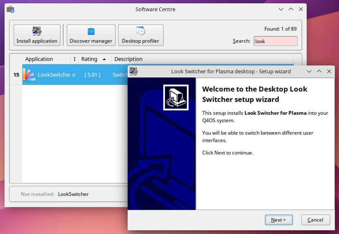Click the Software Centre title bar briefcase icon
The image size is (339, 234).
pos(10,9)
